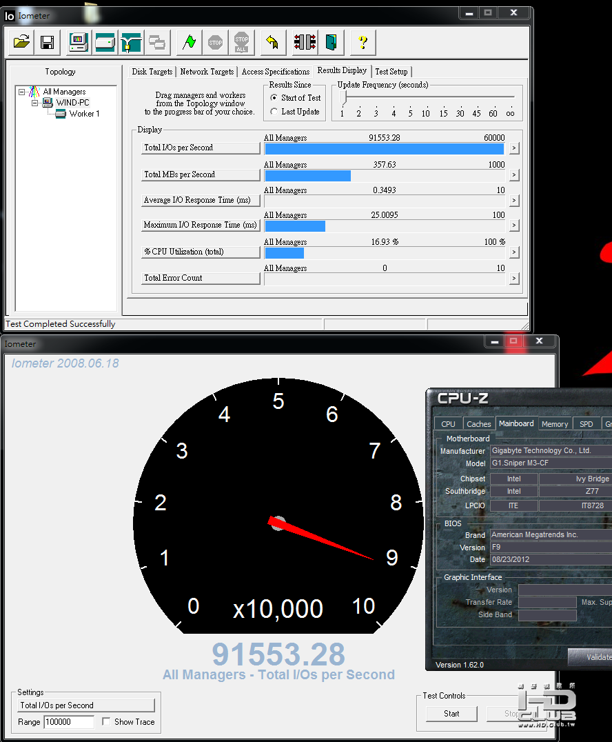
Task: Click the Save configuration floppy icon
Action: click(x=48, y=43)
